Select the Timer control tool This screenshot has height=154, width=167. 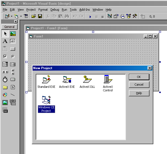point(5,79)
